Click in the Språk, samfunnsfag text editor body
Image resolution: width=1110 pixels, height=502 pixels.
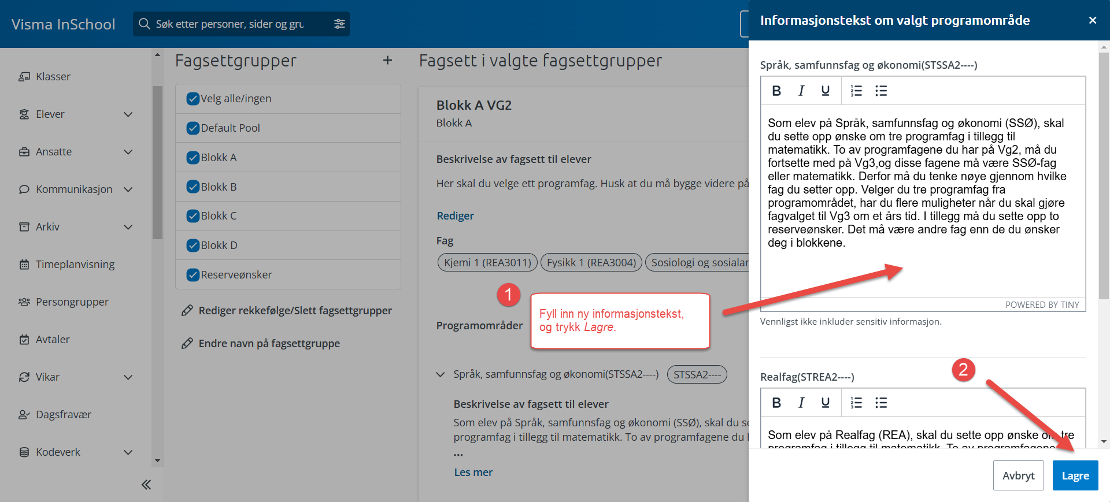click(923, 201)
